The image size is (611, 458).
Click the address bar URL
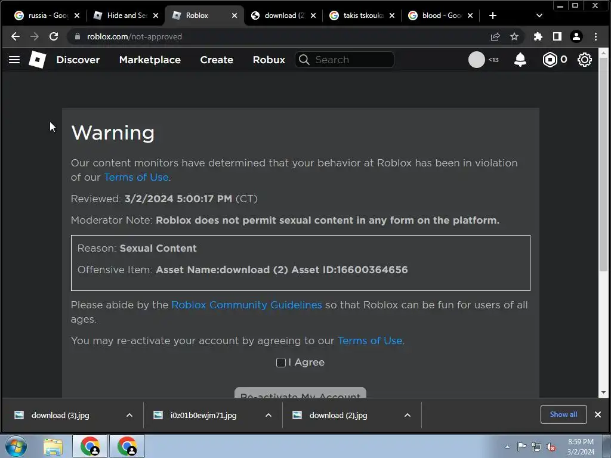pos(134,36)
